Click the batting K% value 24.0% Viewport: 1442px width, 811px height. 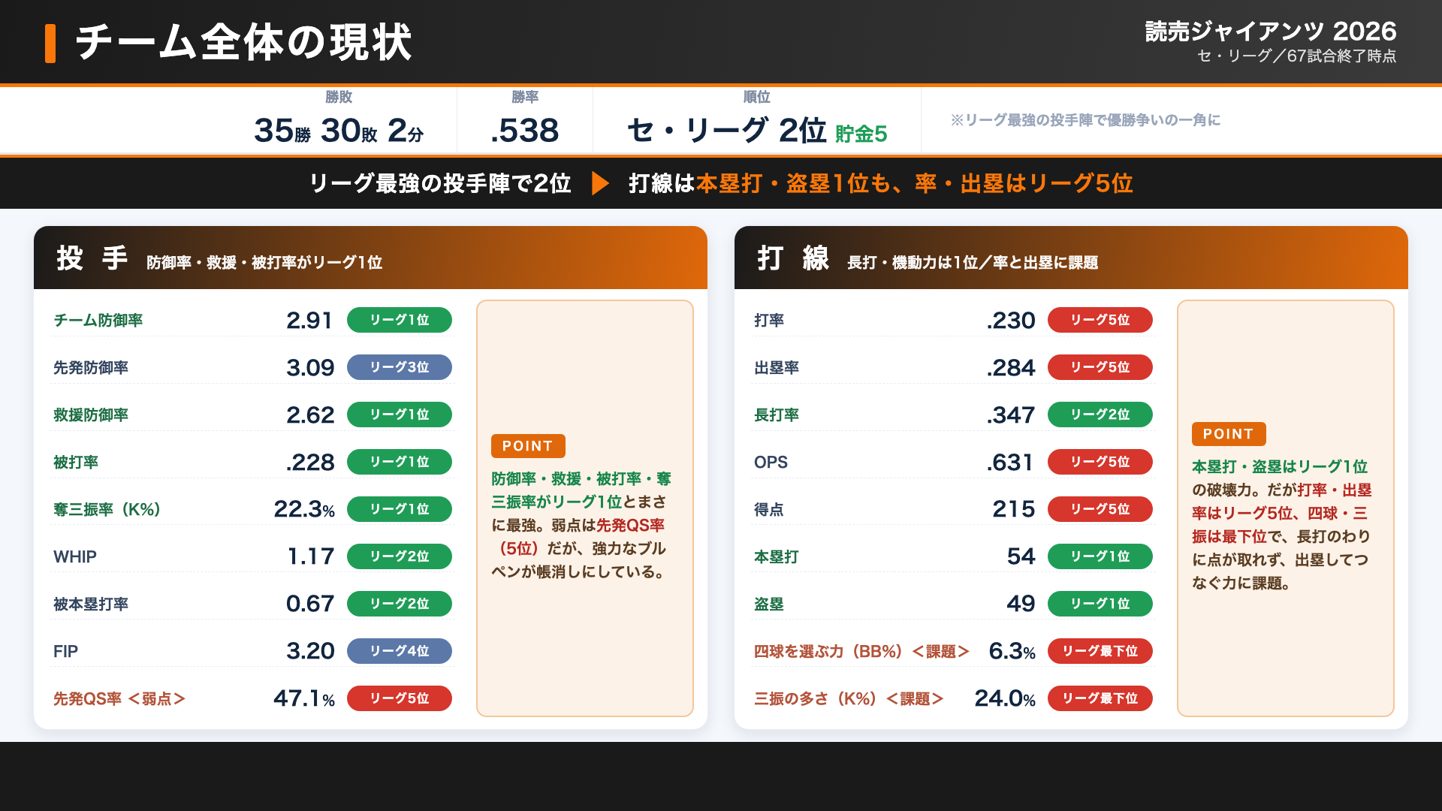point(1005,699)
